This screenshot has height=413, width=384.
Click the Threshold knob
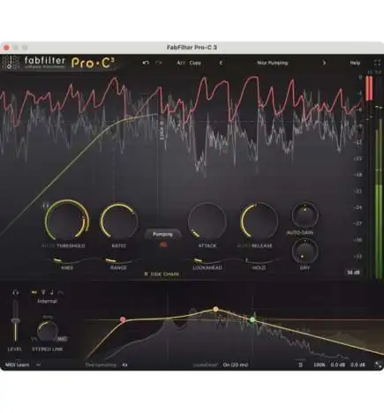(66, 221)
